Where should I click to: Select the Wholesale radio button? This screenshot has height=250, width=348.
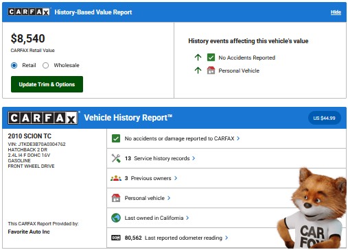point(45,65)
